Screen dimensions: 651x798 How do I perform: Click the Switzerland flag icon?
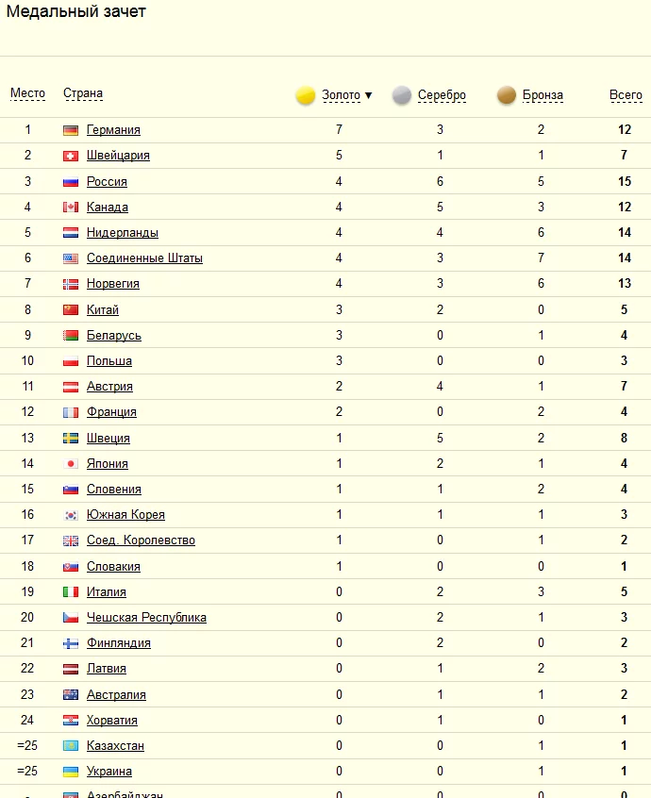point(71,156)
